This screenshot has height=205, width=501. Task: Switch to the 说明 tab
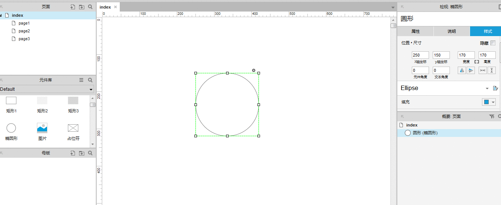click(452, 31)
